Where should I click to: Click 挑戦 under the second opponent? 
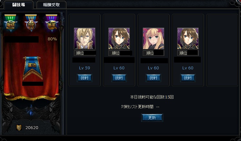[x=119, y=78]
